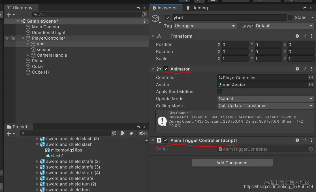Collapse the SampleScene hierarchy
The image size is (316, 192).
pyautogui.click(x=18, y=21)
